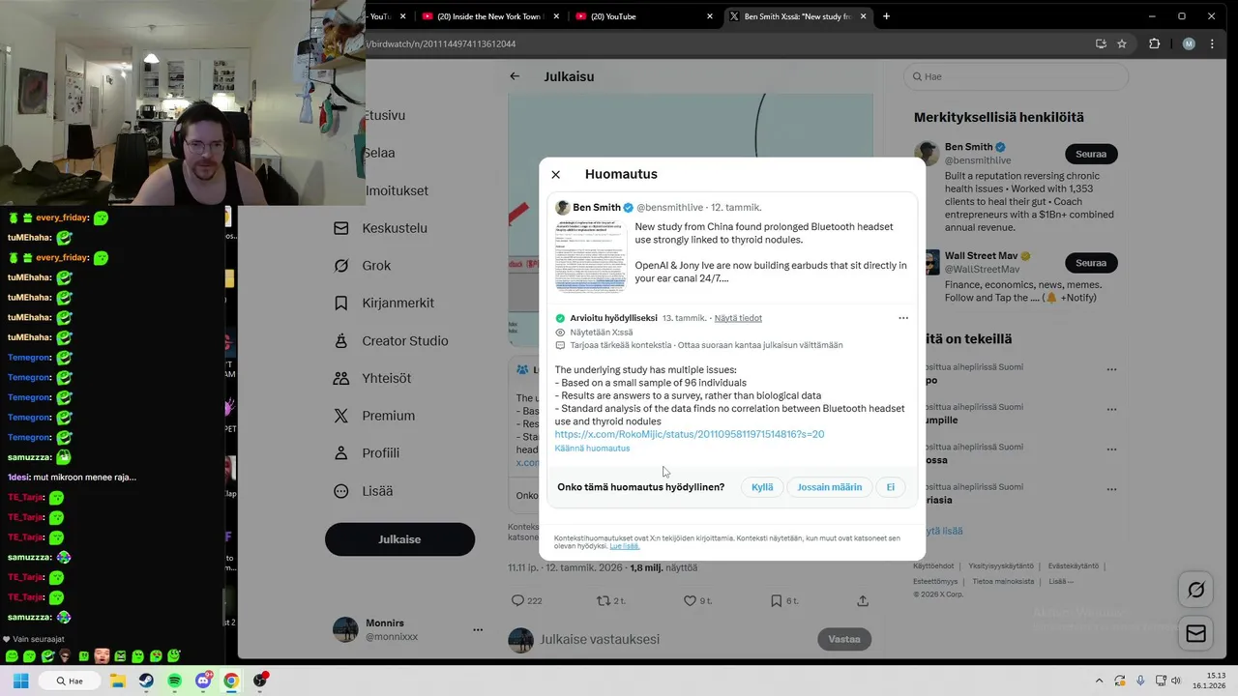
Task: Open Discord from the taskbar
Action: (x=203, y=681)
